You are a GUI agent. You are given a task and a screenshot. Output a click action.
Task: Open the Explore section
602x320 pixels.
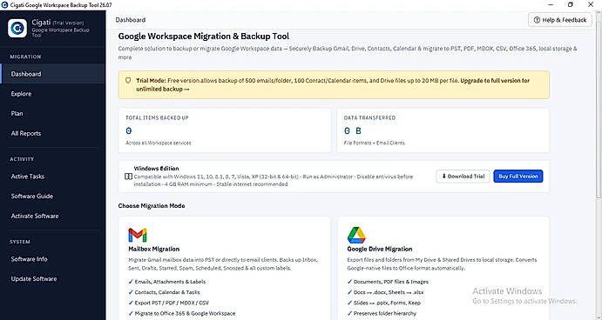click(x=52, y=94)
